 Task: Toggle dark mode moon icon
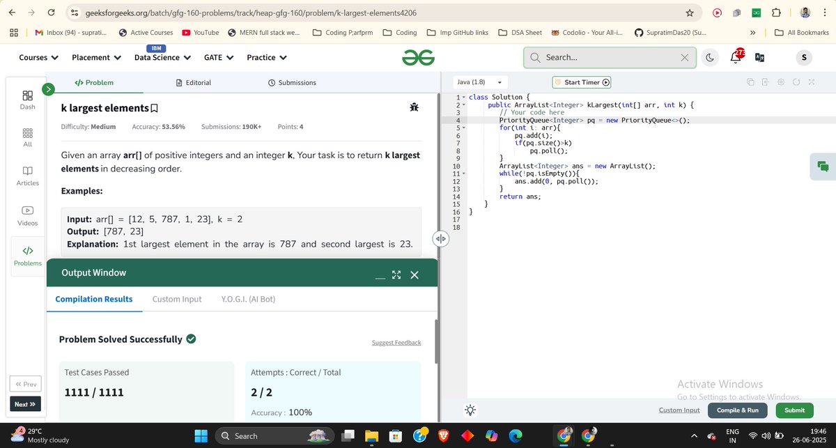pyautogui.click(x=709, y=58)
